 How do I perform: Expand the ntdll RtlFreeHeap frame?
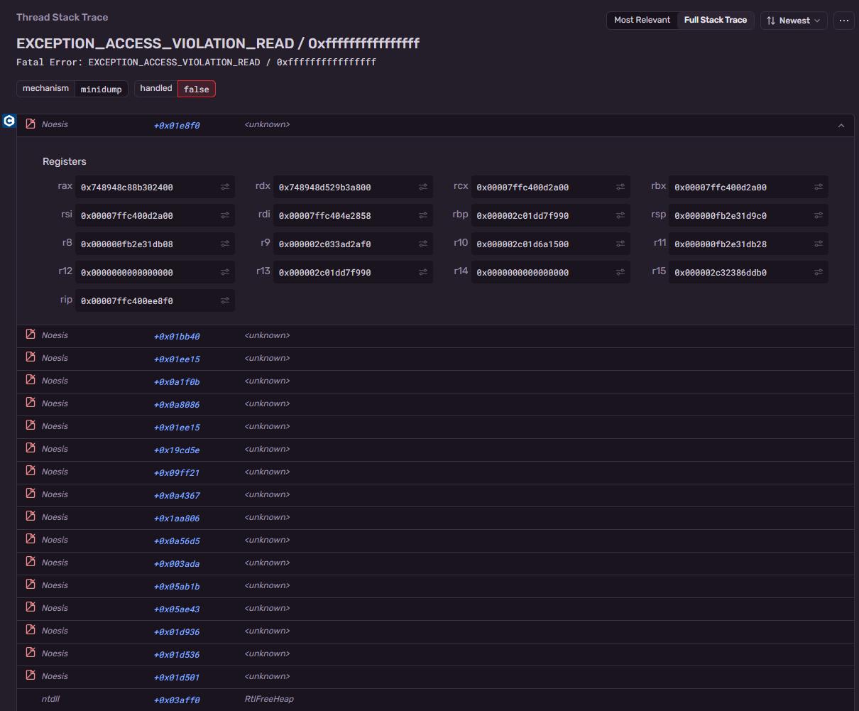pos(435,700)
